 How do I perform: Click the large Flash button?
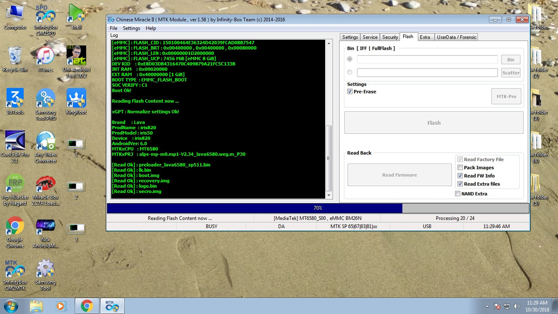pyautogui.click(x=434, y=123)
